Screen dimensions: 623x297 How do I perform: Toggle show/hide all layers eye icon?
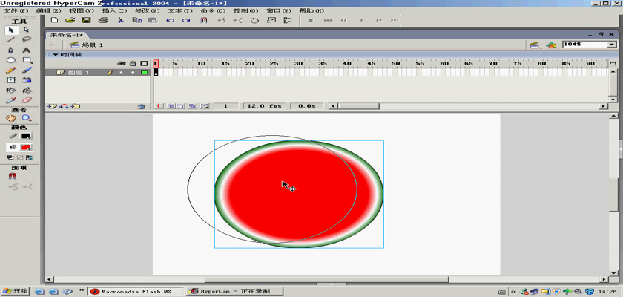123,63
